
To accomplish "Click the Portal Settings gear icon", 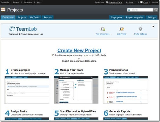I will click(140, 29).
